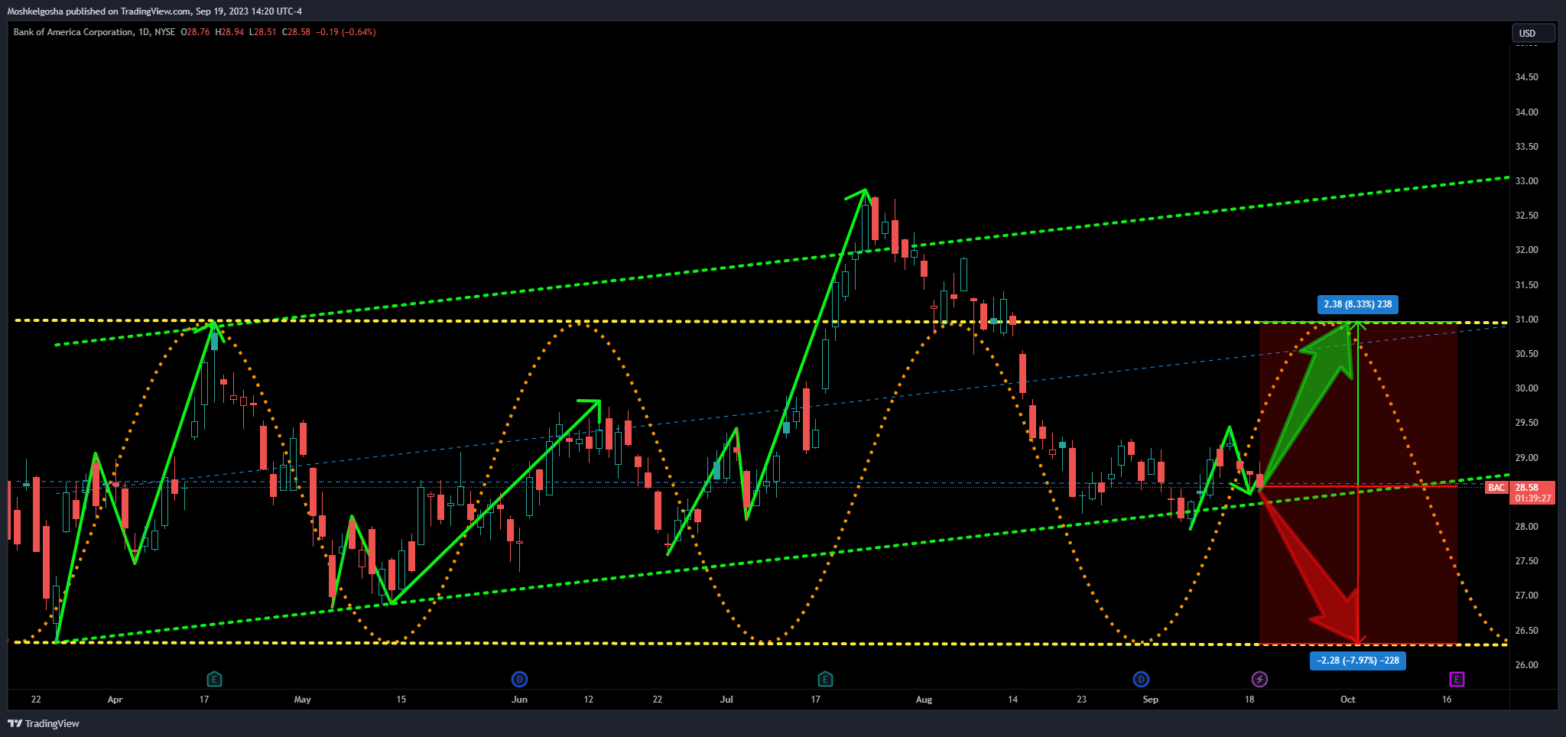Click the June dividend 'D' marker
The height and width of the screenshot is (737, 1566).
tap(519, 679)
